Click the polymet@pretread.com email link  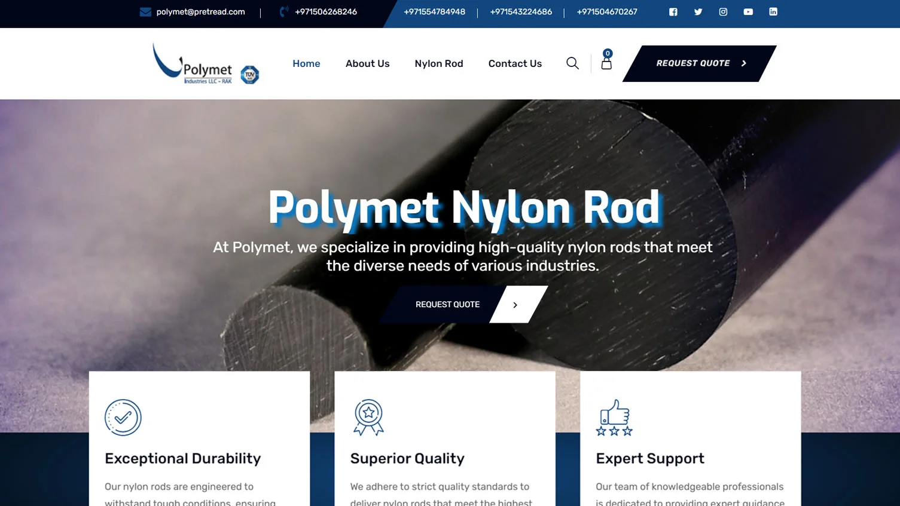(x=201, y=12)
